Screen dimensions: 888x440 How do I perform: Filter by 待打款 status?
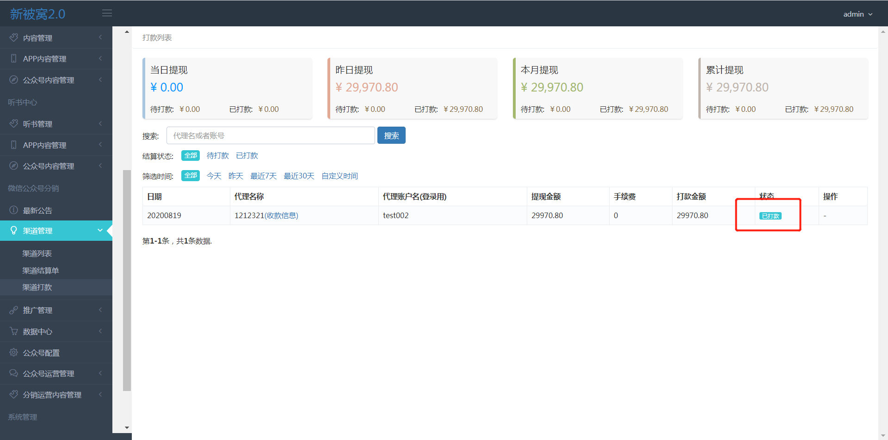pyautogui.click(x=218, y=155)
